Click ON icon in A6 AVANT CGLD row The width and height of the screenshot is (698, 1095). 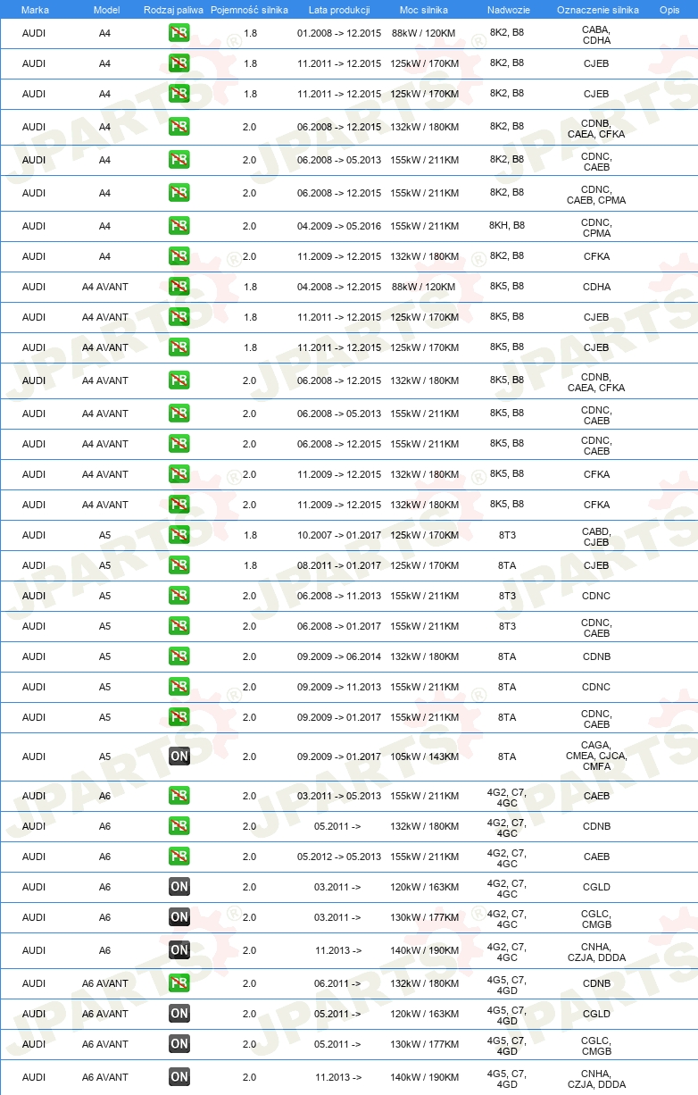point(179,1014)
